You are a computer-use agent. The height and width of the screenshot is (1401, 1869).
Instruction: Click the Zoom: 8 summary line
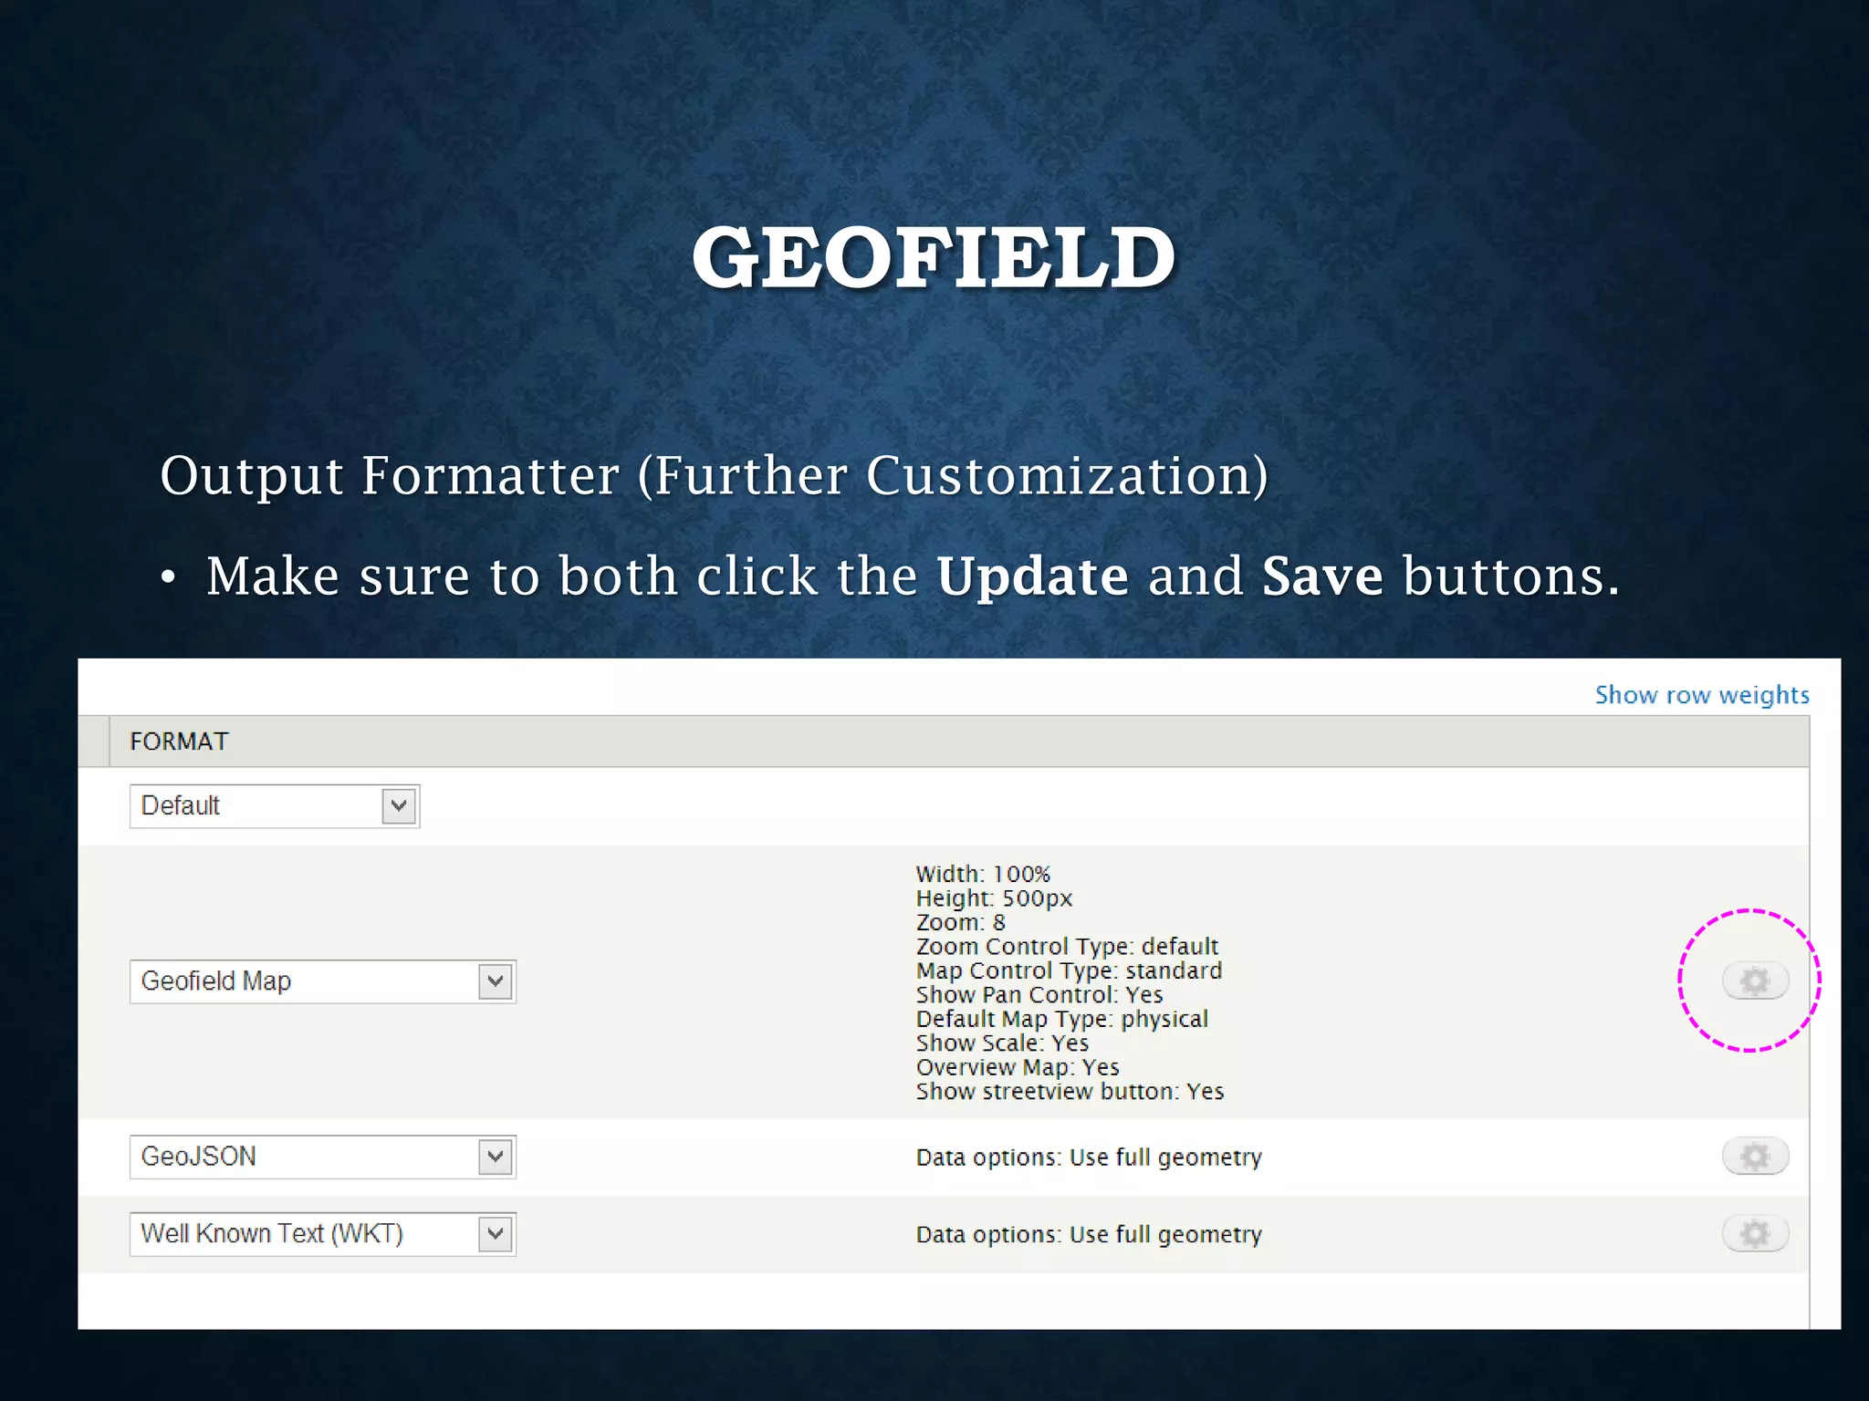(x=960, y=922)
